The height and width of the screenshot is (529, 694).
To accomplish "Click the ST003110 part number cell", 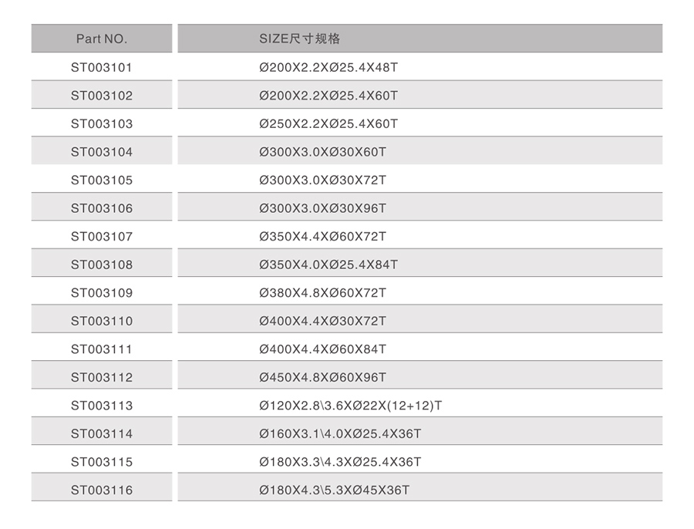I will click(x=102, y=321).
